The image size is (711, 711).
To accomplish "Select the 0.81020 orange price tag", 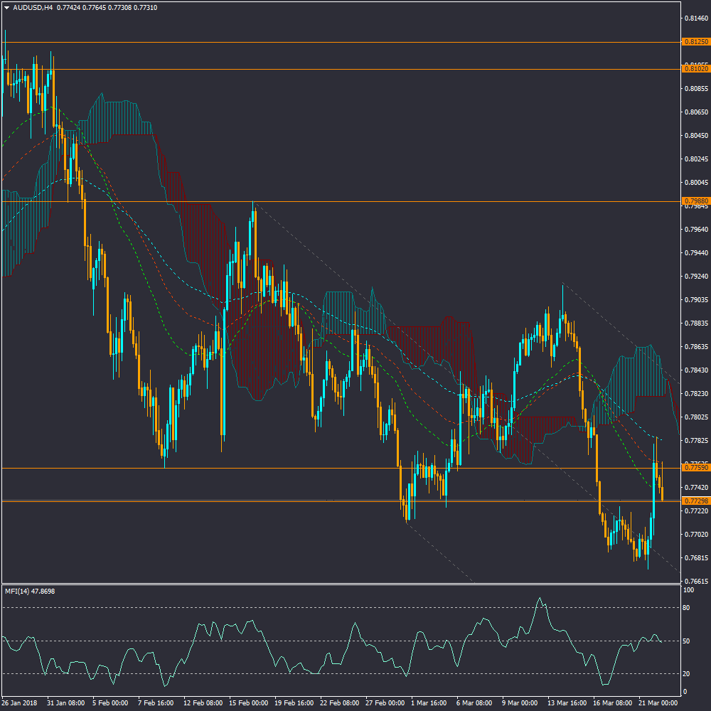I will click(695, 69).
